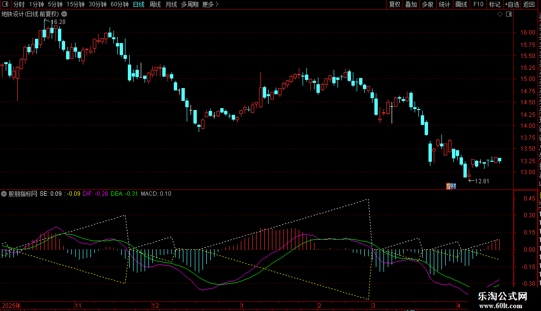The height and width of the screenshot is (311, 541).
Task: Click the 16.28 high price marker
Action: point(58,22)
